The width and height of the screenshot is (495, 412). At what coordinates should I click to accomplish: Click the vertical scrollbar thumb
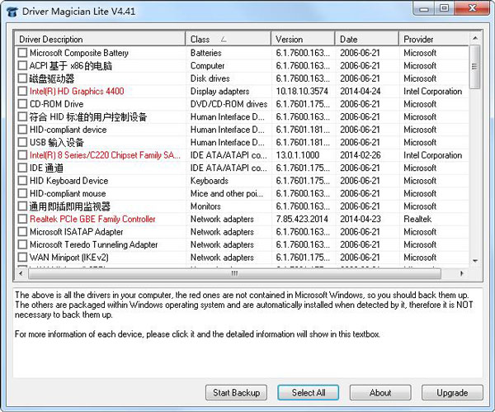pos(474,67)
